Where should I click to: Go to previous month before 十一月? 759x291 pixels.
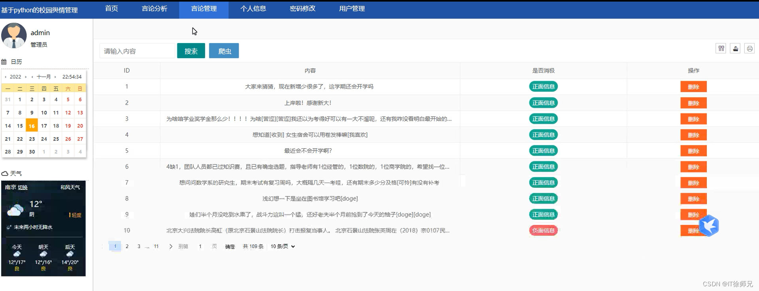pyautogui.click(x=32, y=77)
